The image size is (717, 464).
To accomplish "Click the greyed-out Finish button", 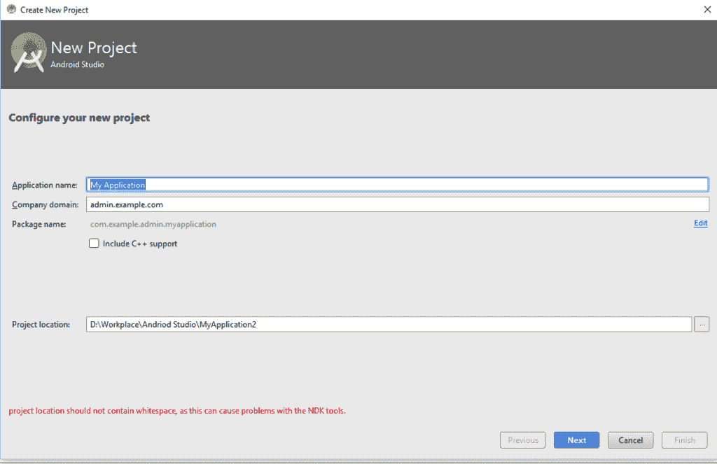I will (685, 440).
